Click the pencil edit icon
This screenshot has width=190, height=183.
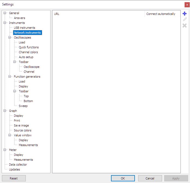point(185,19)
